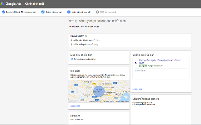Click 'Hải Phòng' label on the map
This screenshot has width=201, height=125.
[x=119, y=94]
